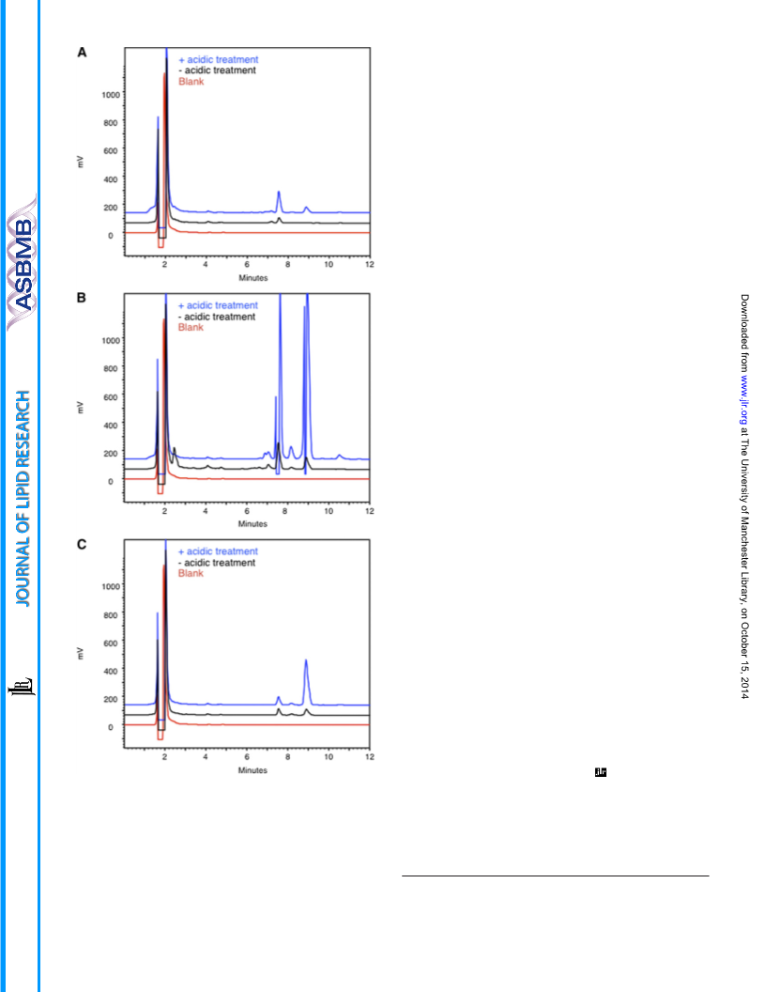Image resolution: width=766 pixels, height=992 pixels.
Task: Click the 1000 y-axis tick in panel A
Action: (x=111, y=95)
